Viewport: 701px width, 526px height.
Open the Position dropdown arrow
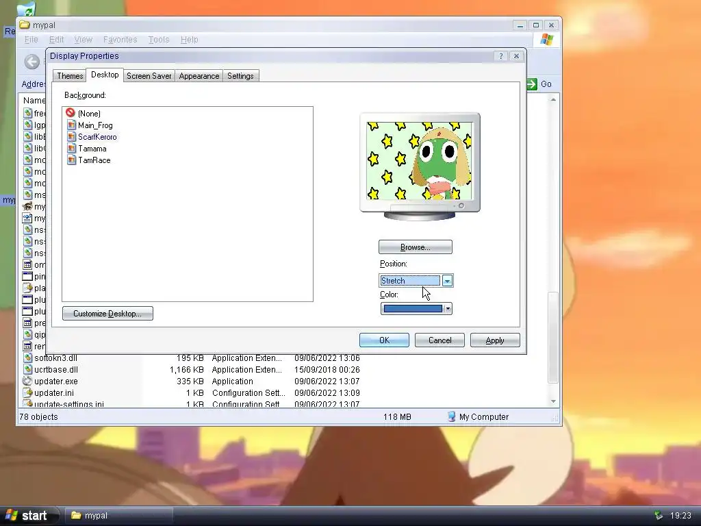click(447, 280)
